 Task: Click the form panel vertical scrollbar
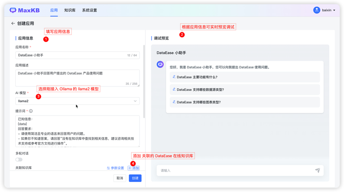tap(144, 81)
